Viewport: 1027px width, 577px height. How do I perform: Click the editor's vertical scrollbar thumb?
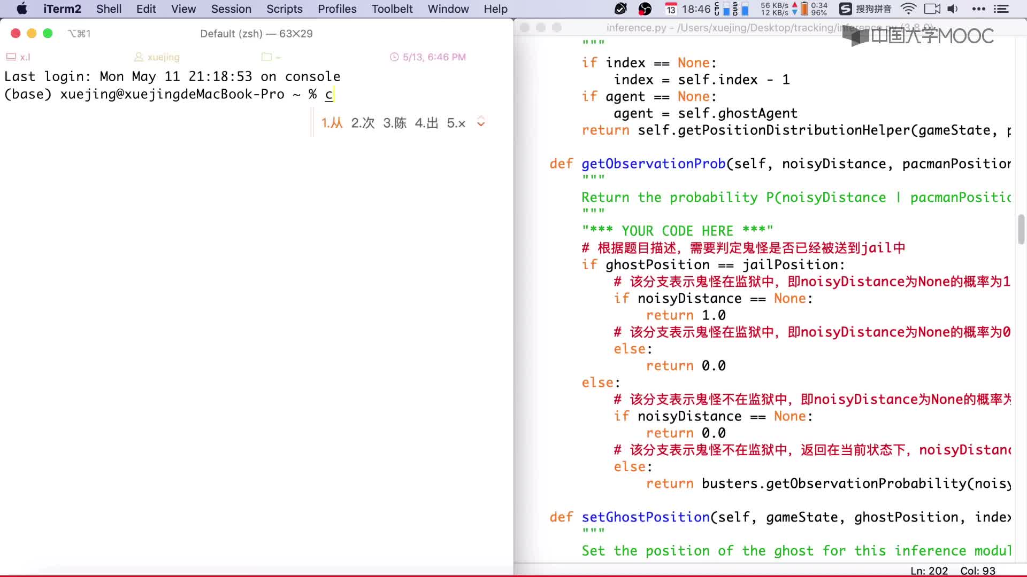(1021, 229)
